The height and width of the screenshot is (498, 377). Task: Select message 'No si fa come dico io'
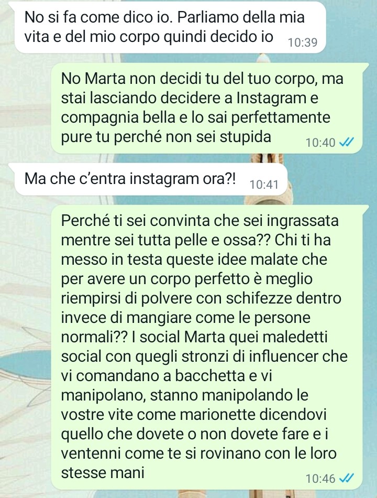(170, 27)
